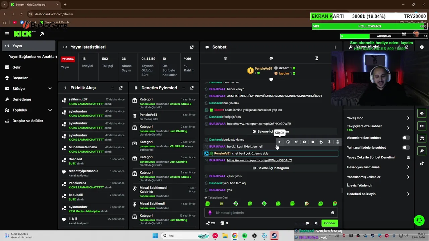Screen dimensions: 429x241
Task: Toggle Abonelere özel sohbet switch
Action: click(x=406, y=138)
